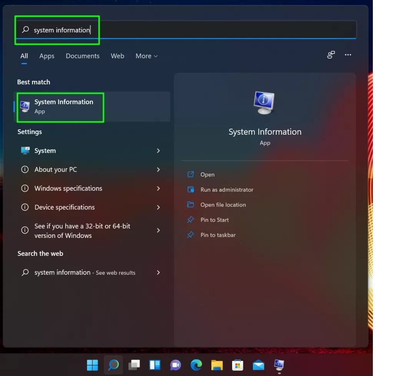Click the Pin to Start pin icon
Image resolution: width=394 pixels, height=376 pixels.
191,220
